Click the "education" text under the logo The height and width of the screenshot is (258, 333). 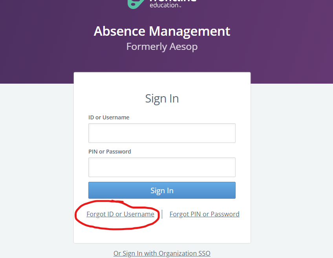pos(164,5)
